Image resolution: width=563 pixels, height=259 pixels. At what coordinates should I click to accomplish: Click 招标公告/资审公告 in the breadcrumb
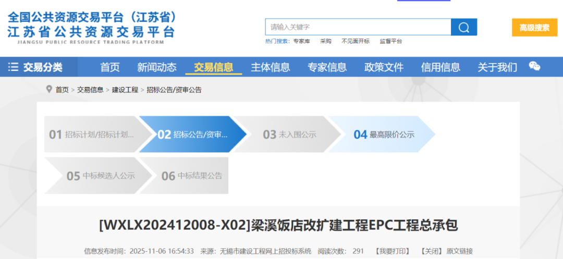tap(174, 90)
